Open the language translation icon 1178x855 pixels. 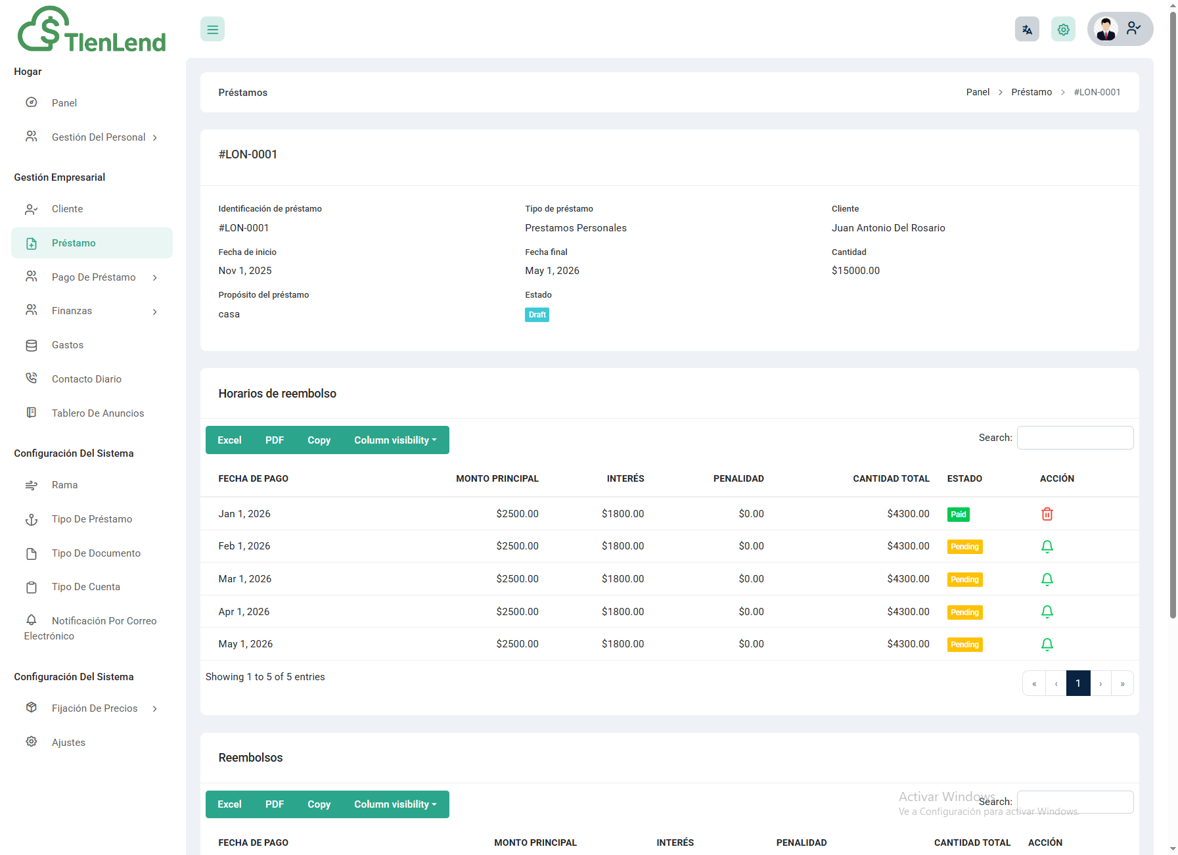1027,30
